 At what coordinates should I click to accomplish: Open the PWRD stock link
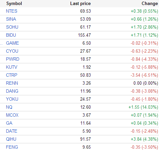(13, 59)
